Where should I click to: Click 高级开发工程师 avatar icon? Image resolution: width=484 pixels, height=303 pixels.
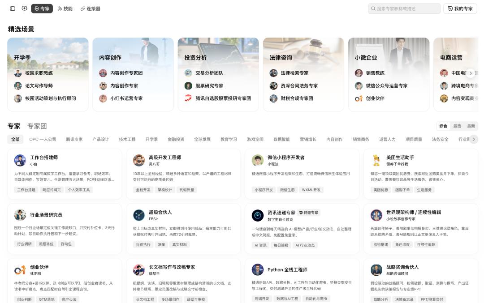coord(139,160)
